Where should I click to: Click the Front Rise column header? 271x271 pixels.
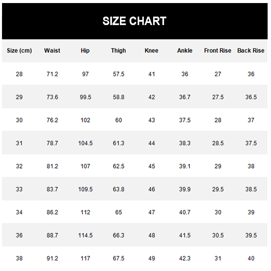point(217,50)
